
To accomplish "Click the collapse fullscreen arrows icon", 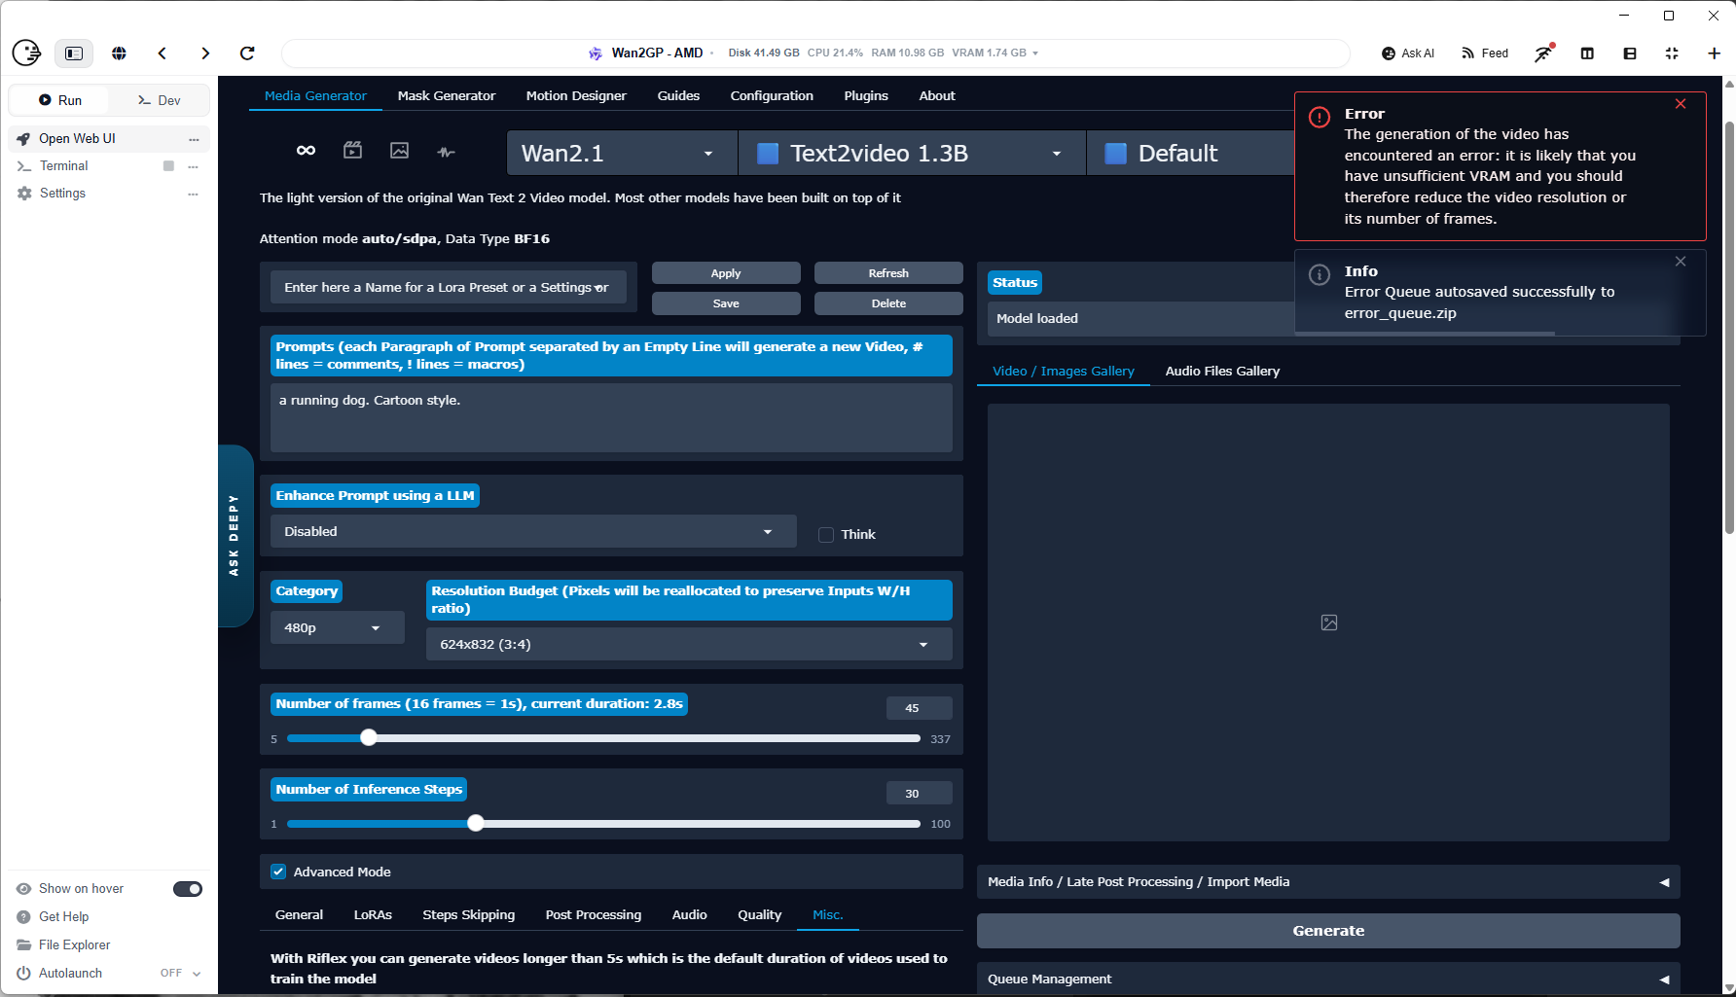I will [x=1672, y=53].
